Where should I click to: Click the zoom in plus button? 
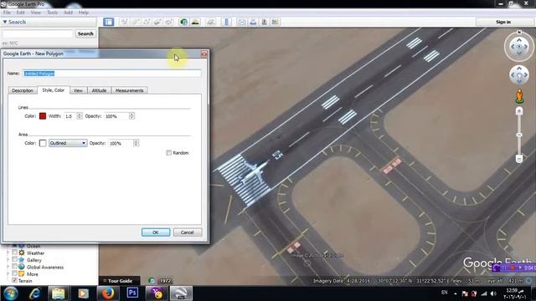pyautogui.click(x=519, y=111)
